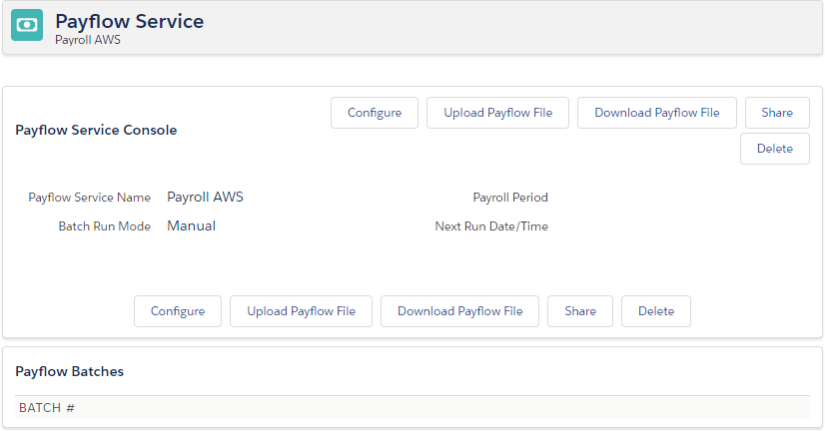Image resolution: width=825 pixels, height=431 pixels.
Task: Click the Payflow Service Console heading
Action: pyautogui.click(x=96, y=130)
